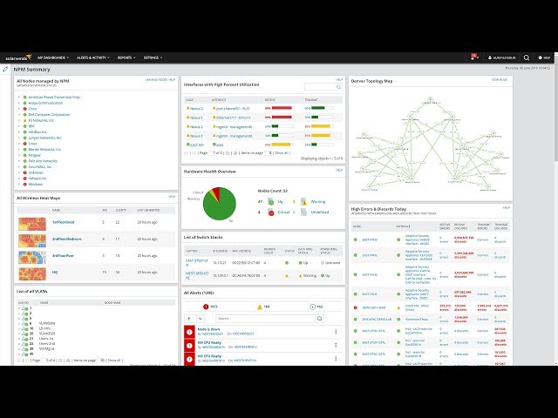Click the All Alerts search field
The image size is (558, 418).
click(265, 319)
